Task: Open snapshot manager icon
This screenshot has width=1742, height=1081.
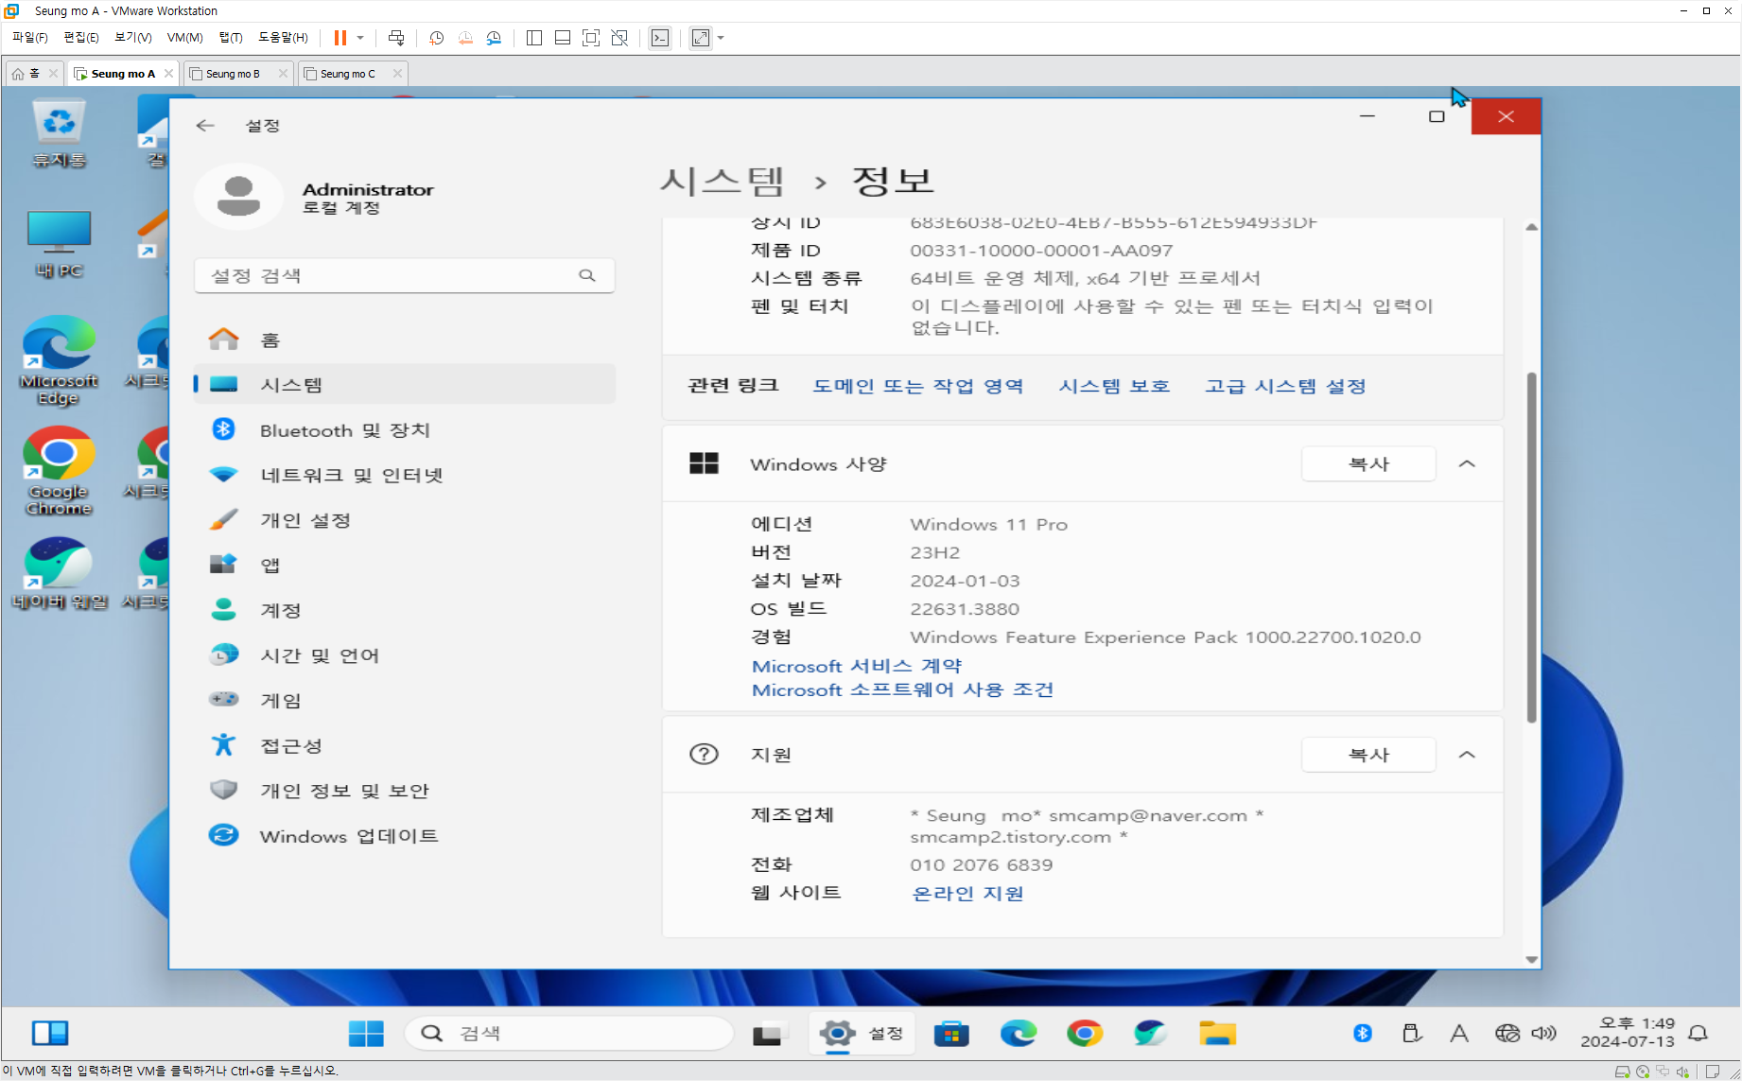Action: pyautogui.click(x=494, y=38)
